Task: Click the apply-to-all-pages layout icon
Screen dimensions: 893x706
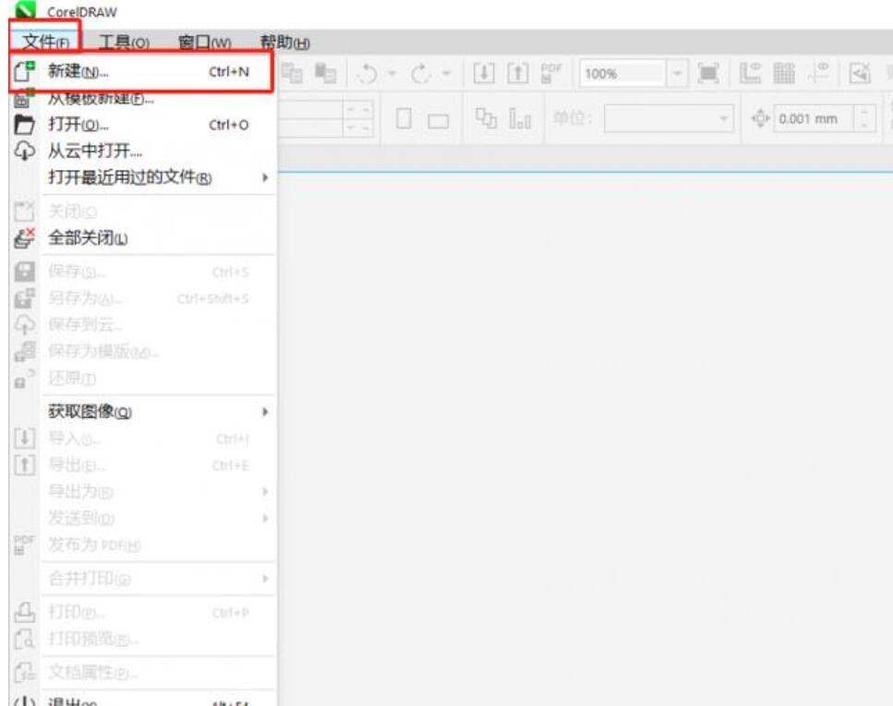Action: click(486, 118)
